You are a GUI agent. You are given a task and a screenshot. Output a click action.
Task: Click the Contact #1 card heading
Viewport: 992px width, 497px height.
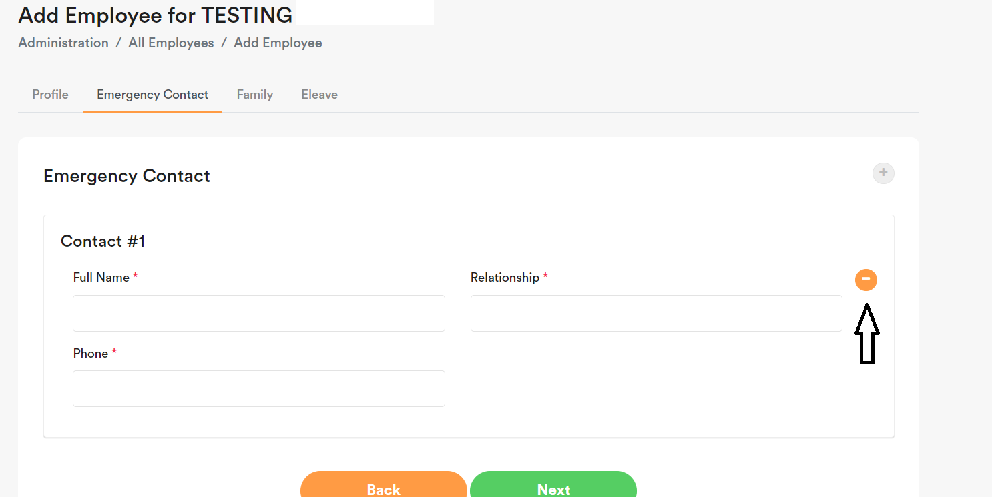(x=103, y=241)
